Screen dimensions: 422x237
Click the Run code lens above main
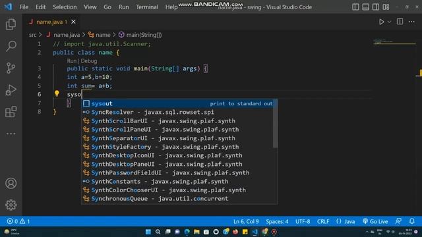[x=72, y=61]
